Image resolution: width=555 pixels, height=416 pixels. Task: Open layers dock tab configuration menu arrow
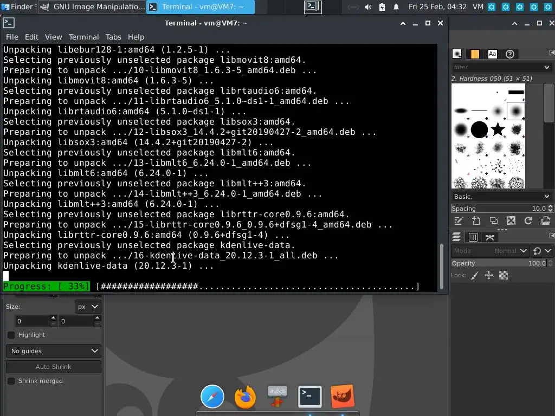[x=552, y=236]
